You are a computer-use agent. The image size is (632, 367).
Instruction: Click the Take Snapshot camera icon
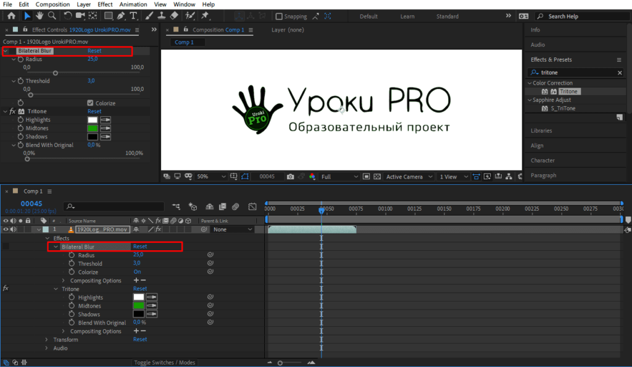[x=291, y=177]
